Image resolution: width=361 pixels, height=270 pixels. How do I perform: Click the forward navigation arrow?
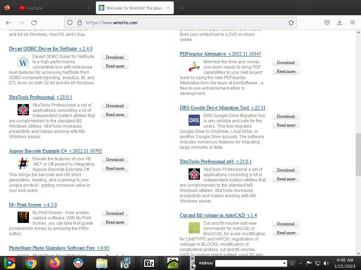[x=21, y=22]
